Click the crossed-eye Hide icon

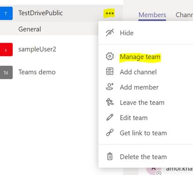tap(110, 33)
